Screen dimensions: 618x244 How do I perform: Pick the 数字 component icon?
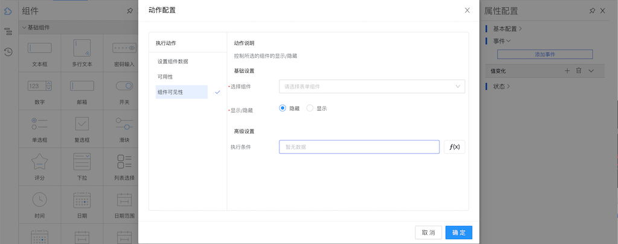tap(39, 86)
